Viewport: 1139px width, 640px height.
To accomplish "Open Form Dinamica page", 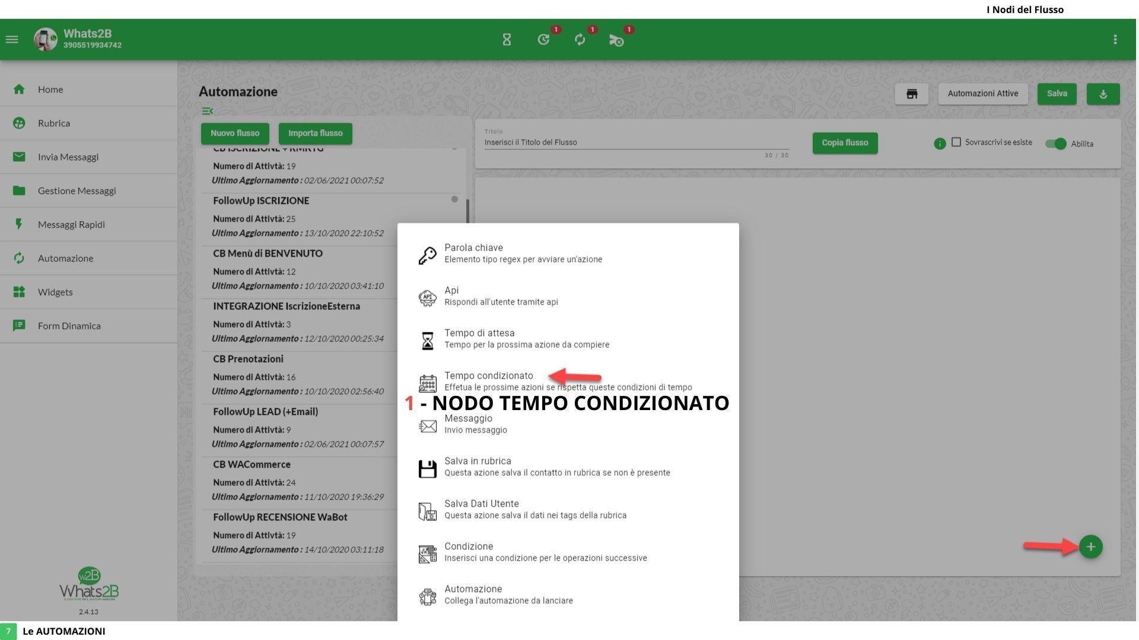I will (89, 326).
